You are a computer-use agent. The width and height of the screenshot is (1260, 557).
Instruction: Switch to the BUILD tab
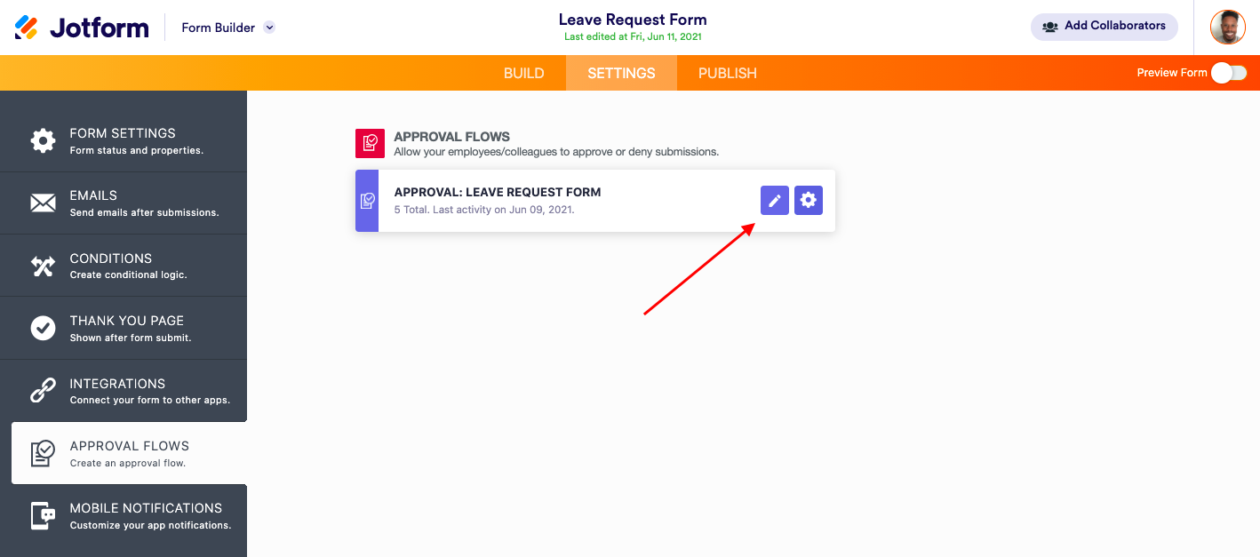pos(524,73)
